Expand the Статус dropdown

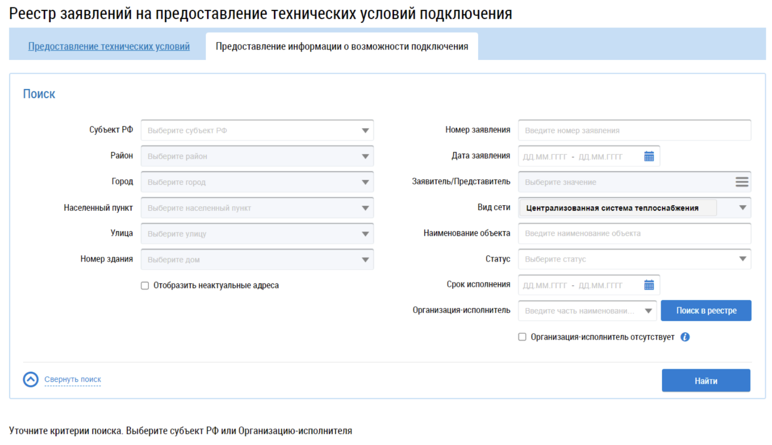tap(742, 259)
